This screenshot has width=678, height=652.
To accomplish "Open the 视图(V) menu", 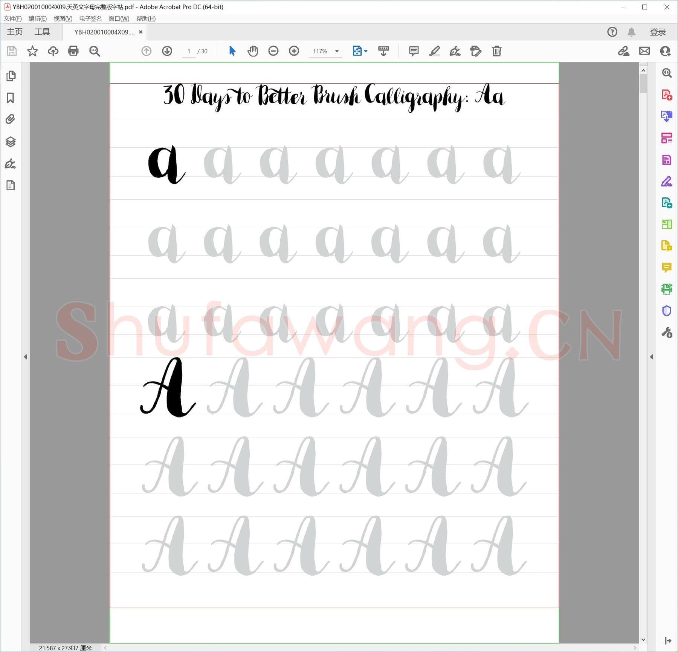I will coord(63,18).
